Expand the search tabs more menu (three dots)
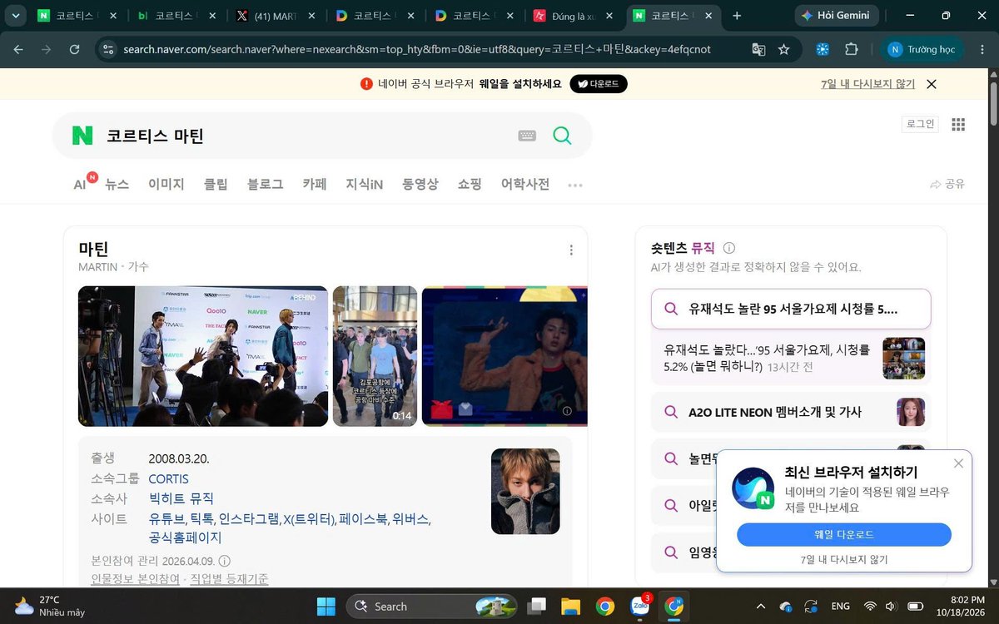This screenshot has height=624, width=999. pyautogui.click(x=575, y=185)
